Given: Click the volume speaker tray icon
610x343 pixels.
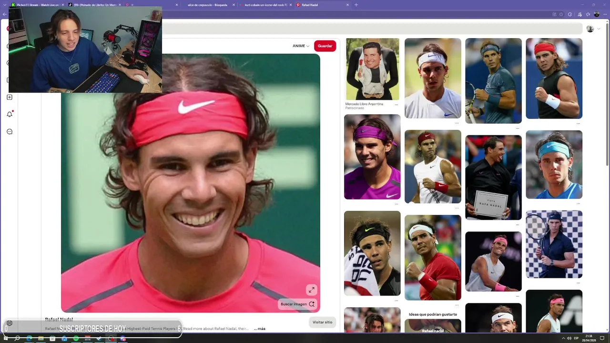Looking at the screenshot, I should 569,338.
